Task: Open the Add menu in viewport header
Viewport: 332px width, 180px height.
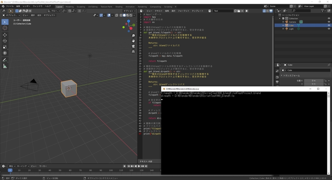Action: (39, 15)
